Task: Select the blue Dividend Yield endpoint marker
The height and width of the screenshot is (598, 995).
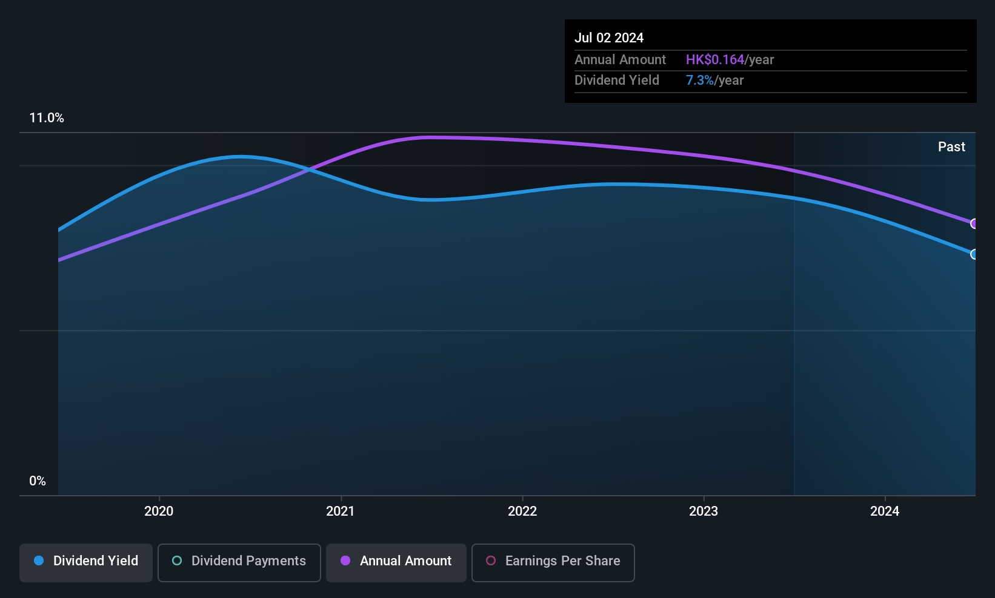Action: click(x=974, y=254)
